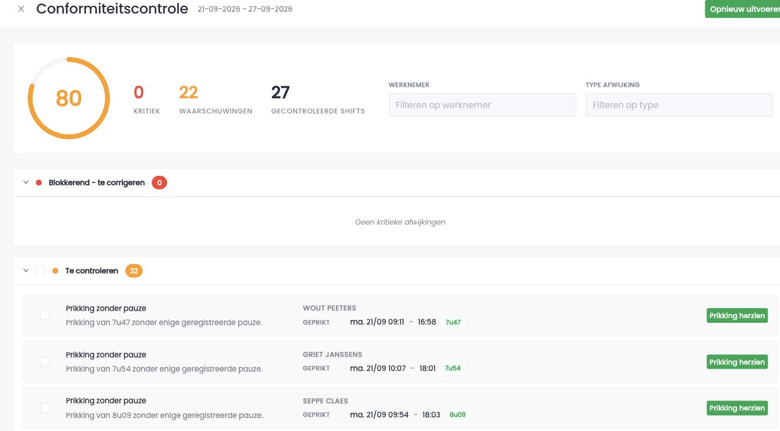Click the green 8u09 duration tag
The height and width of the screenshot is (431, 780).
click(458, 415)
